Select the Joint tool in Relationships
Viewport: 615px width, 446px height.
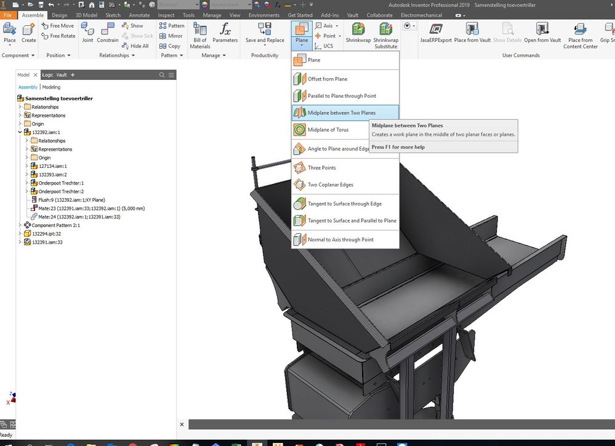coord(87,33)
